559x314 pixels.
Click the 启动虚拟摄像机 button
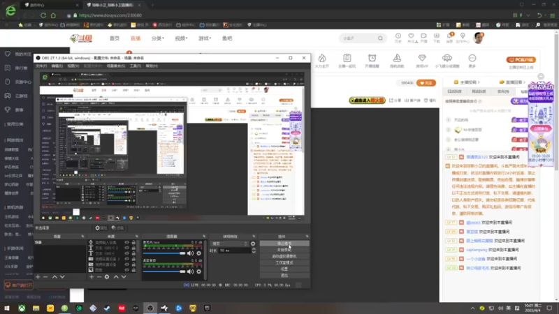coord(284,256)
